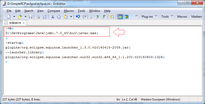Click the 227 bytes, 8 lines status

point(21,99)
